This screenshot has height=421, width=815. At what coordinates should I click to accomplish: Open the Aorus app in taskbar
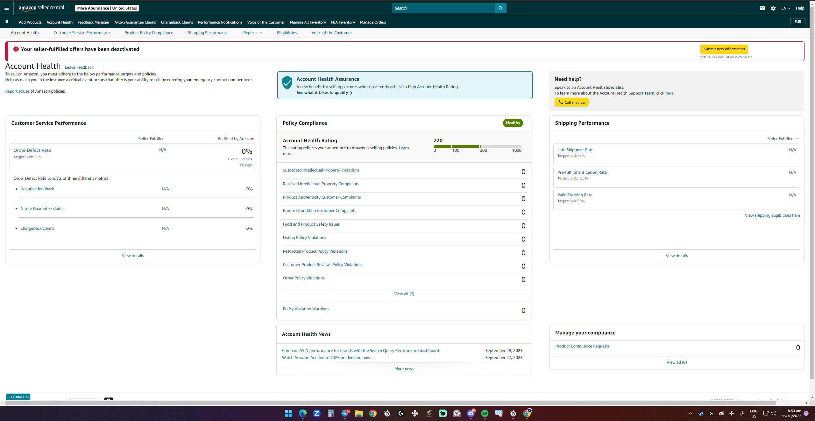(429, 413)
